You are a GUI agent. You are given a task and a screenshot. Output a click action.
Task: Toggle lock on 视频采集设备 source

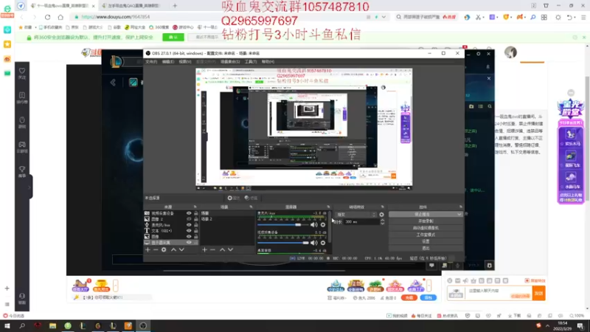(196, 213)
